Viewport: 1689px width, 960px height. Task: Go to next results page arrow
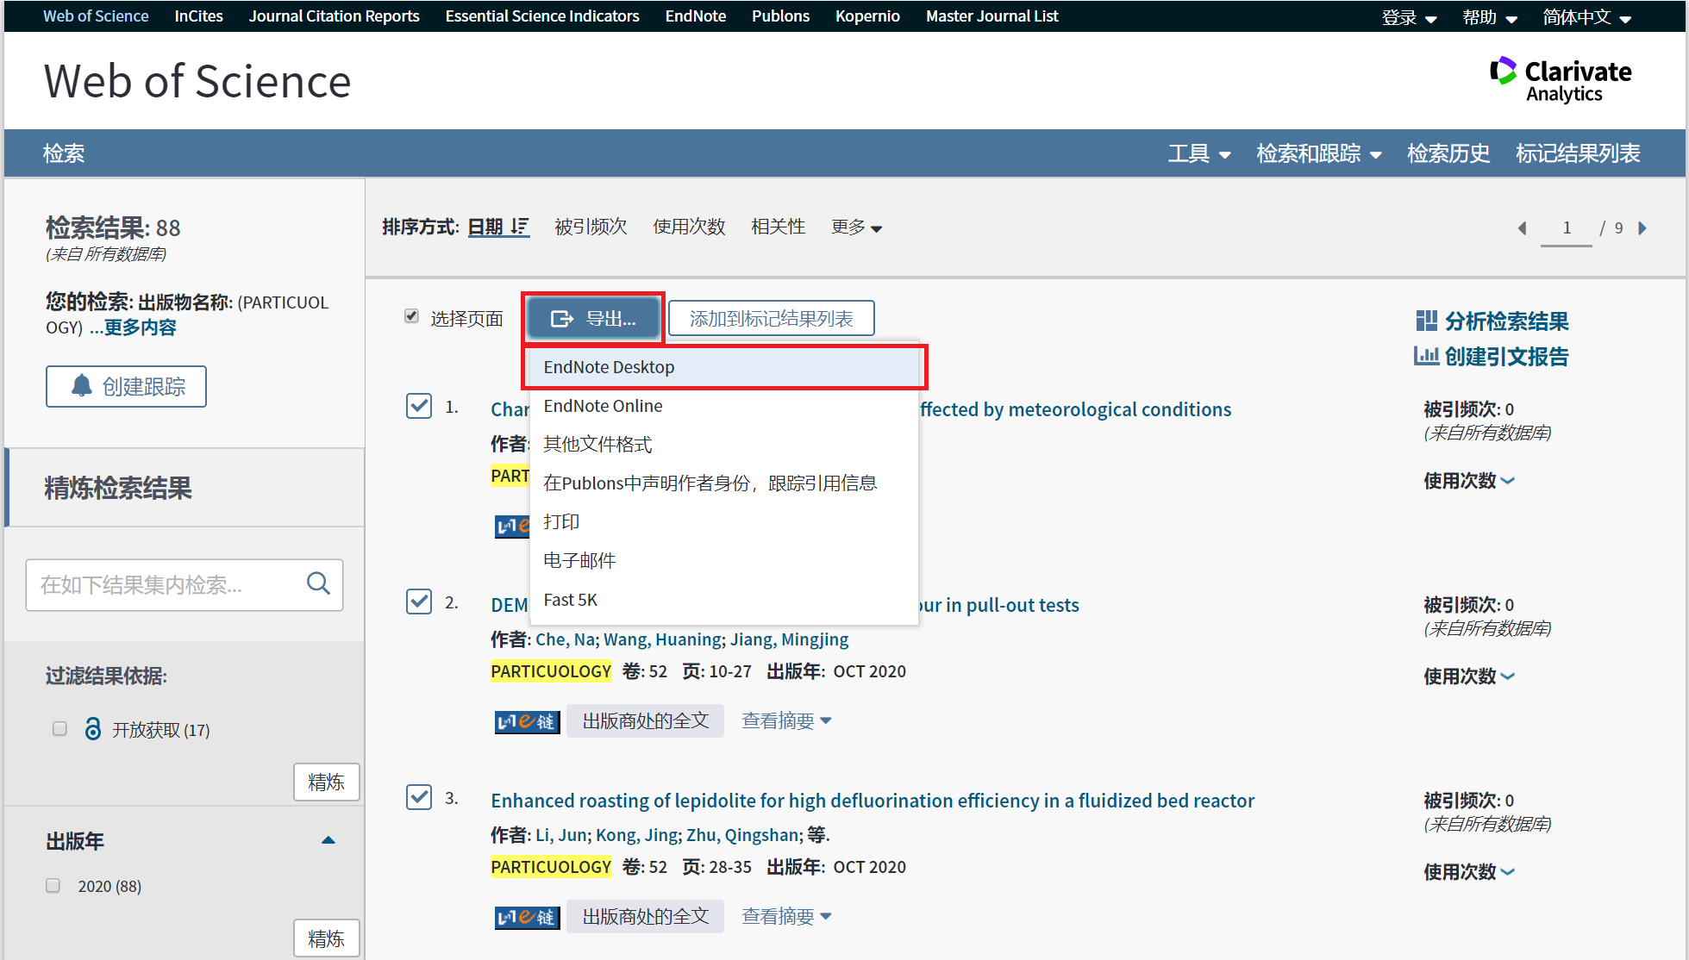pyautogui.click(x=1642, y=228)
